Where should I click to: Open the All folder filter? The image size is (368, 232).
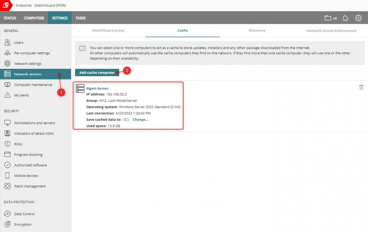tap(331, 18)
